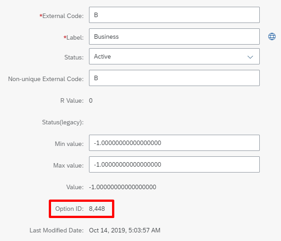This screenshot has height=241, width=281.
Task: Edit the Label field containing Business
Action: [174, 36]
